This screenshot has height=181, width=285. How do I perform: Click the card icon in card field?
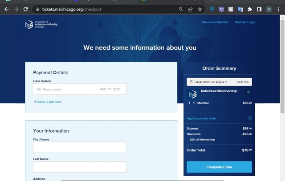tap(39, 89)
